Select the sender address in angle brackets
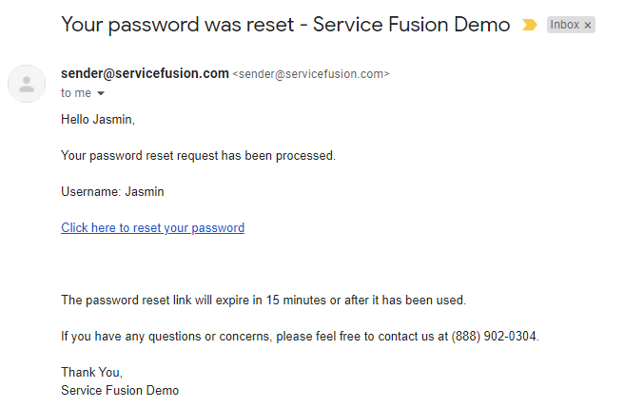 [311, 74]
